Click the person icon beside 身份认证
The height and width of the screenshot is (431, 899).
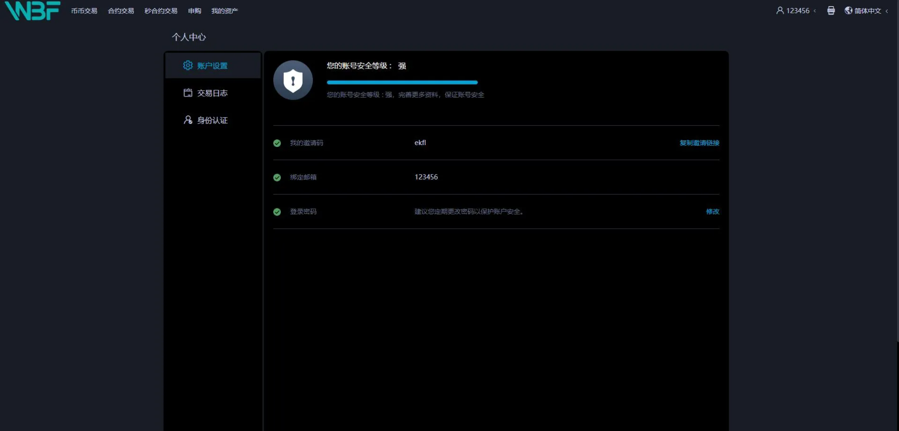click(188, 120)
